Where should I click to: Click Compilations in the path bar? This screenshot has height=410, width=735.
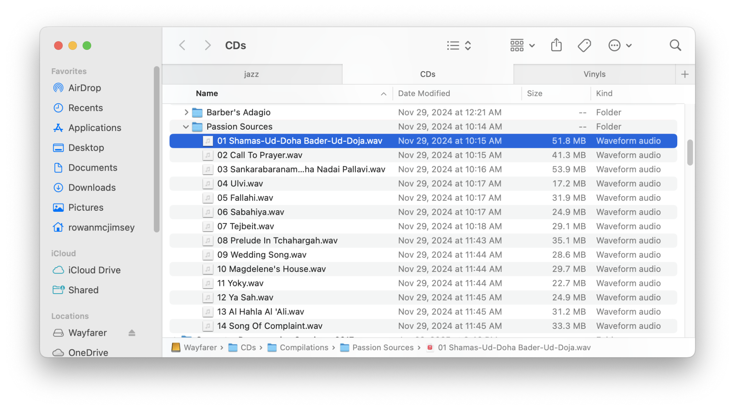pyautogui.click(x=304, y=347)
